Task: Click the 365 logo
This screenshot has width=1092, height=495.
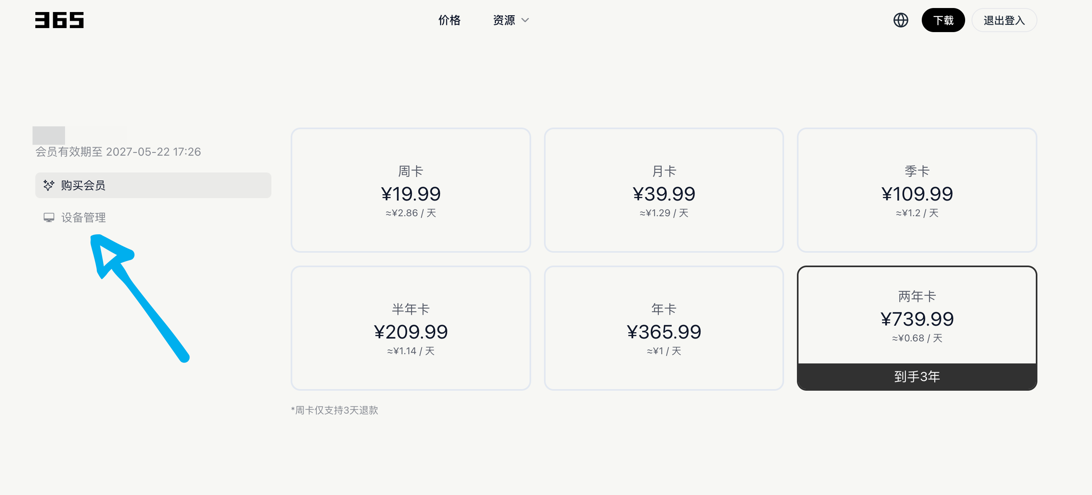Action: 59,20
